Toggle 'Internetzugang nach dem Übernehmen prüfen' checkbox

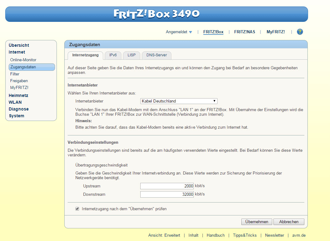tap(77, 209)
